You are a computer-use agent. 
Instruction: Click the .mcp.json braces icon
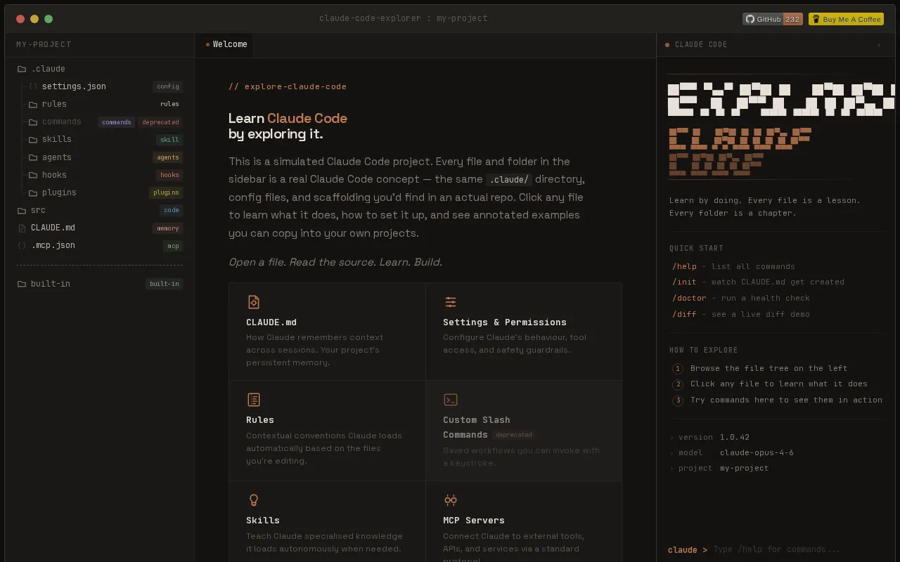pos(22,245)
